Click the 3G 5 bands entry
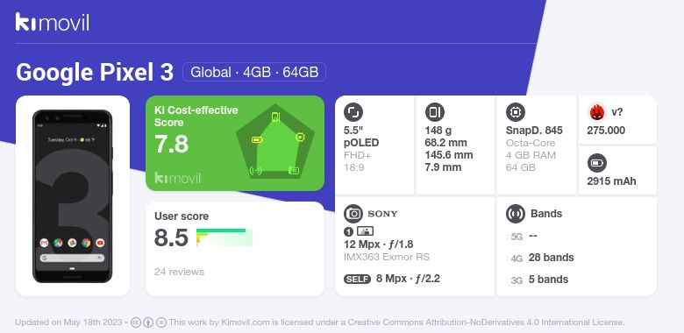 click(x=538, y=280)
